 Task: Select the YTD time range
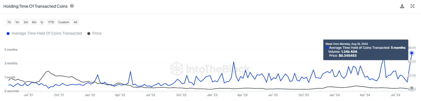[51, 22]
